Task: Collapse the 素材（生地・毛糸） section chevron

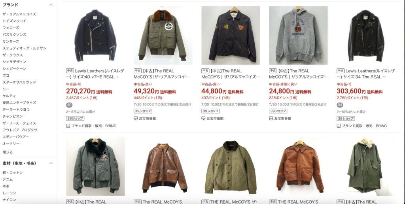Action: click(x=51, y=163)
